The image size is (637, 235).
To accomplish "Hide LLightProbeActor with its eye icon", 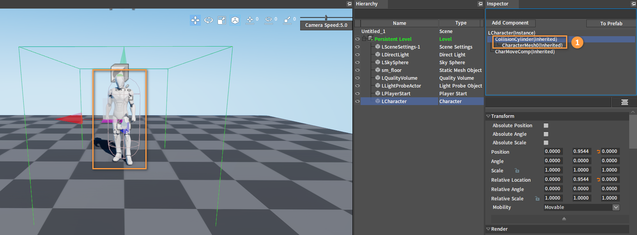I will [x=357, y=86].
